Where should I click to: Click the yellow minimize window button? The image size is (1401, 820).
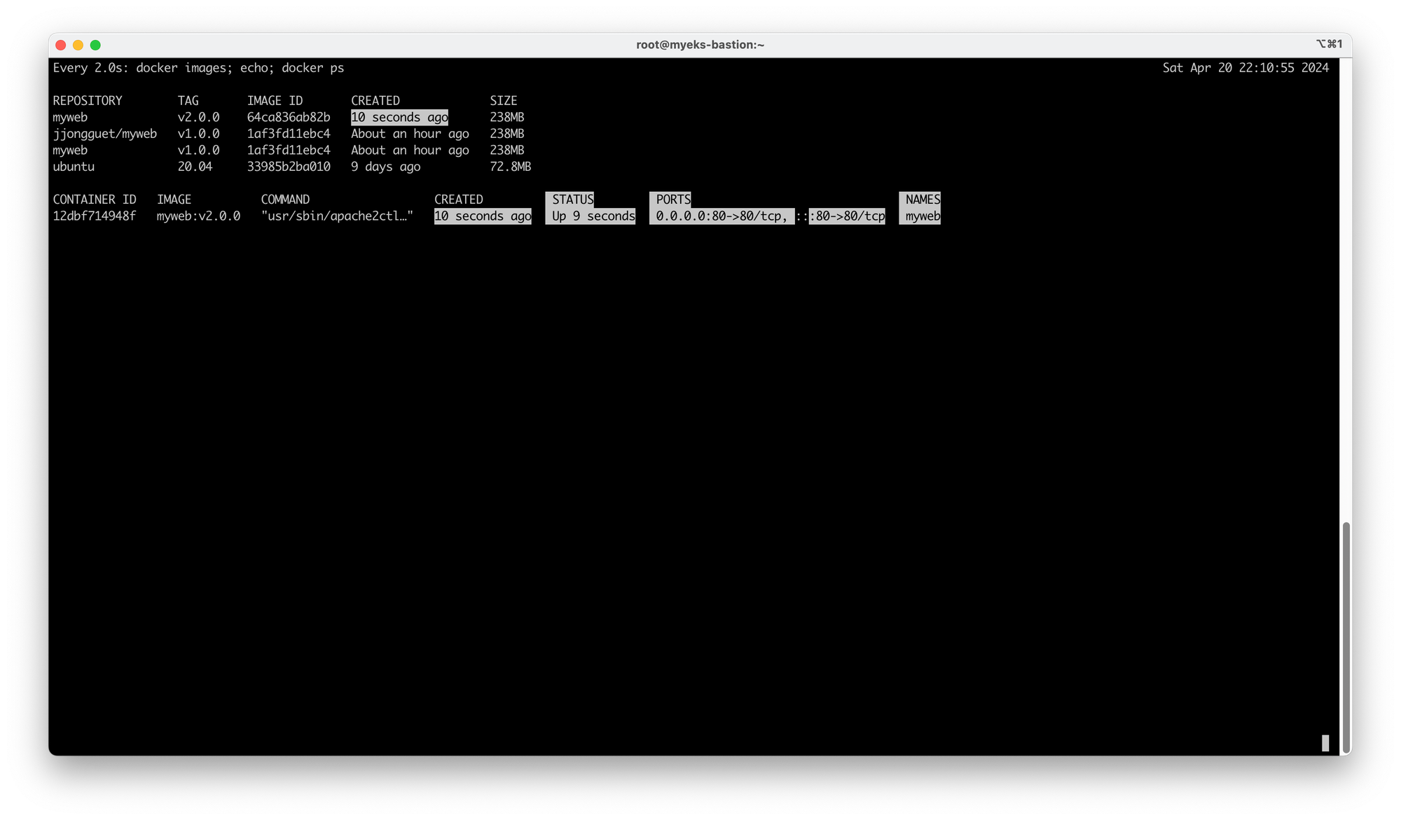pyautogui.click(x=78, y=45)
